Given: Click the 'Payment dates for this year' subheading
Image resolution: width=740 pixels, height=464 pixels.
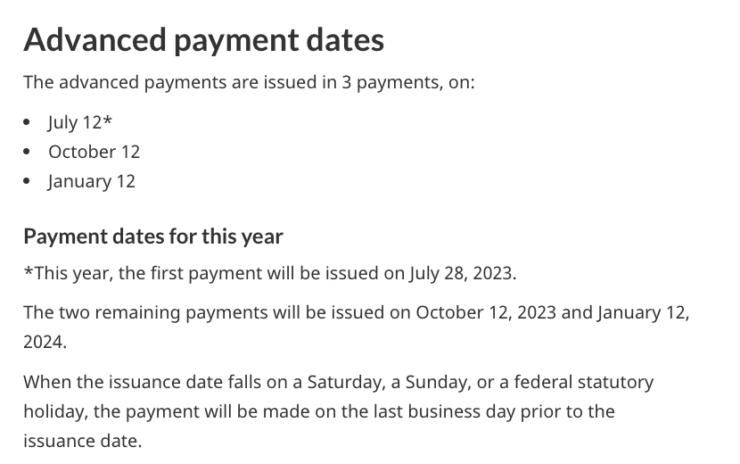Looking at the screenshot, I should pos(153,236).
